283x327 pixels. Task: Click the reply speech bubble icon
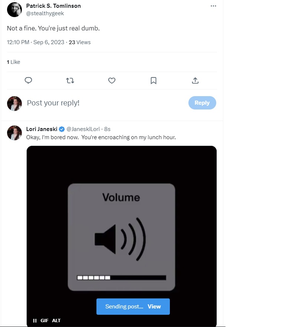pyautogui.click(x=28, y=81)
